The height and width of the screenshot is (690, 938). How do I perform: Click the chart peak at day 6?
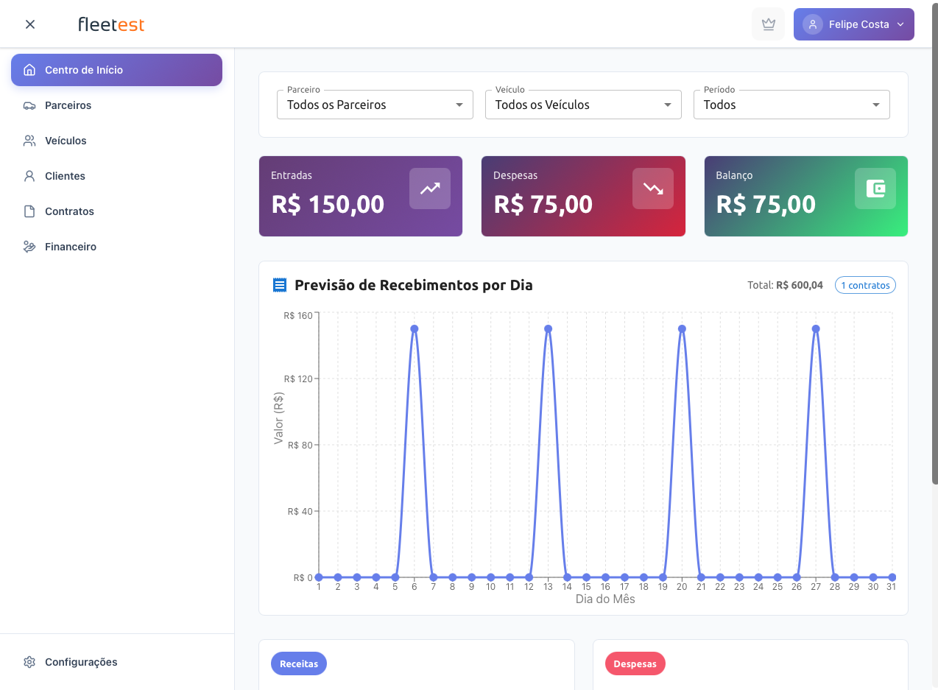point(414,329)
